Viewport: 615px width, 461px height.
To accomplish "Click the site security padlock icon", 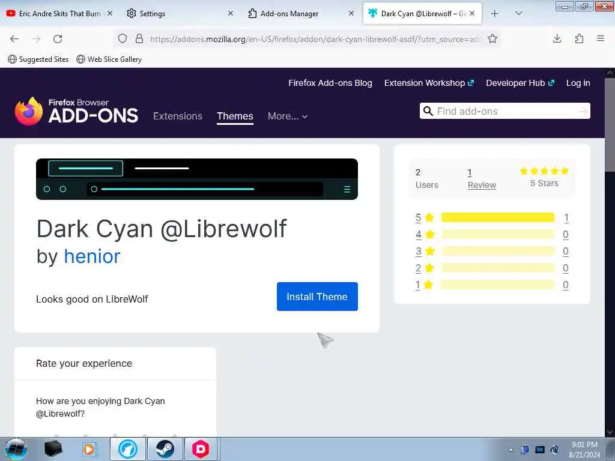I will click(x=139, y=38).
